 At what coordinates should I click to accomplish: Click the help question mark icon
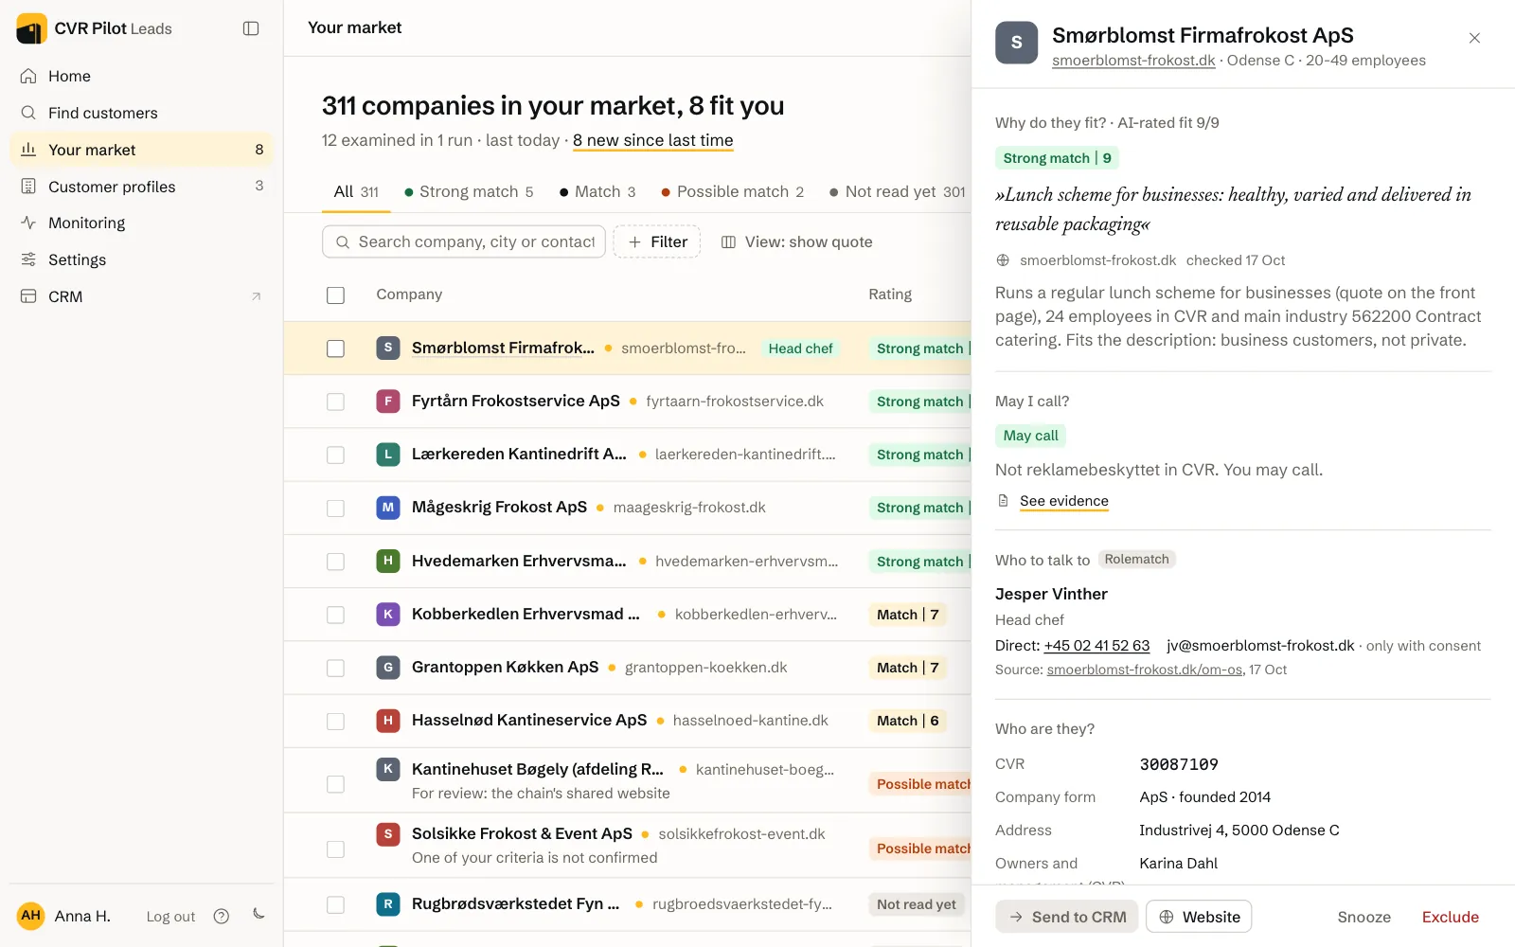click(222, 916)
